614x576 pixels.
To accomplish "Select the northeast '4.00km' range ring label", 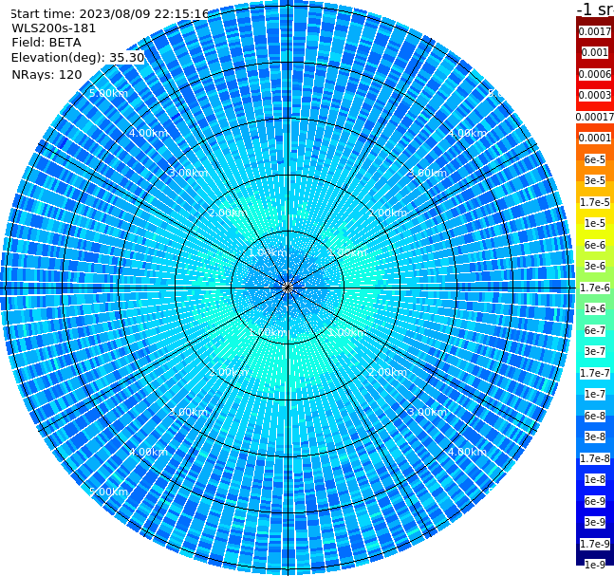I will 467,133.
